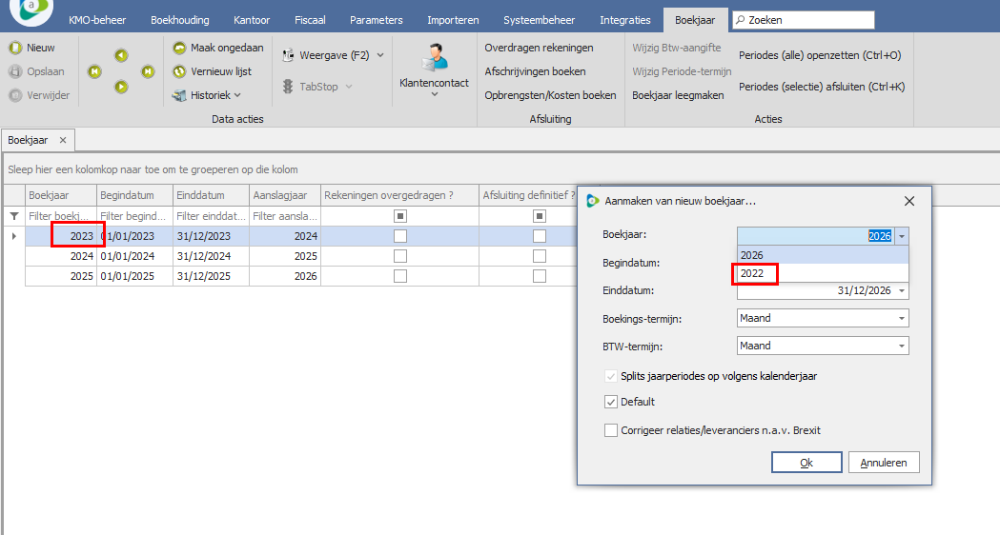1000x535 pixels.
Task: Go to the first record navigation arrow
Action: (x=94, y=71)
